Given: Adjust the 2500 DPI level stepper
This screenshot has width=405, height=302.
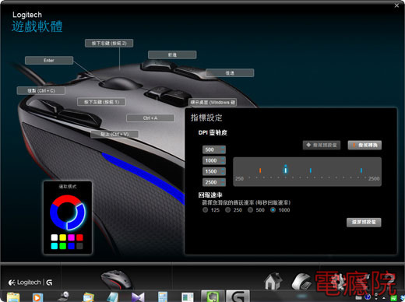Looking at the screenshot, I should pyautogui.click(x=223, y=182).
